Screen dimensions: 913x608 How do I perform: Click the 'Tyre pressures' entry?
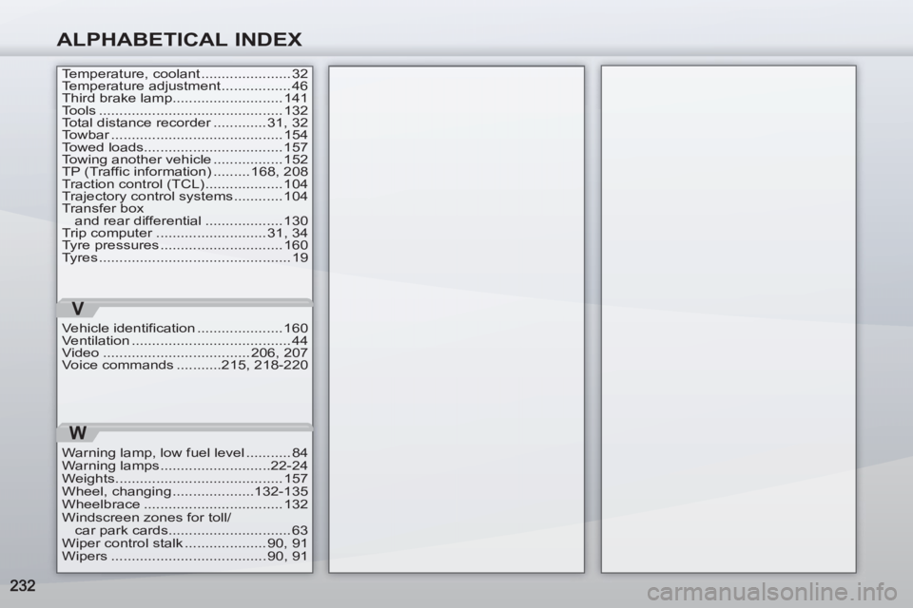coord(185,245)
